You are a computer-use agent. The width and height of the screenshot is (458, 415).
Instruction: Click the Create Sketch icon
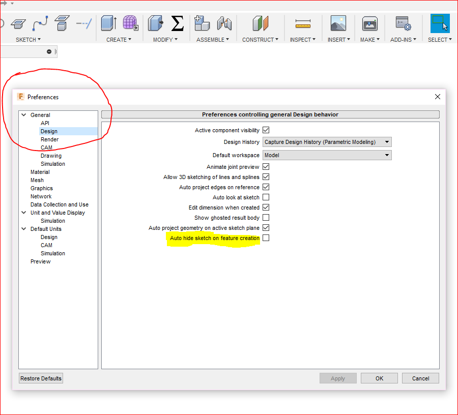[x=18, y=23]
